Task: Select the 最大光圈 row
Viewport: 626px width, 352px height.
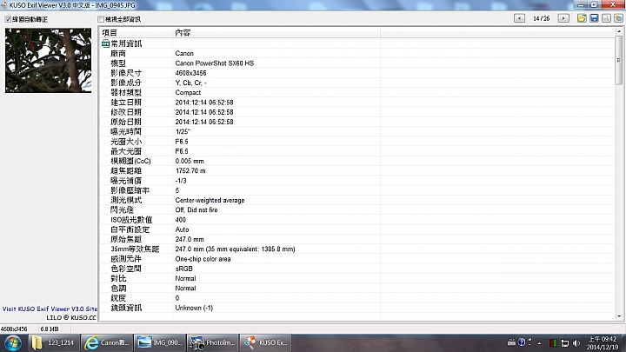Action: [357, 151]
